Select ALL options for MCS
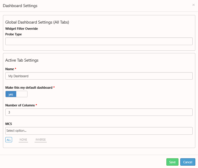 click(9, 140)
